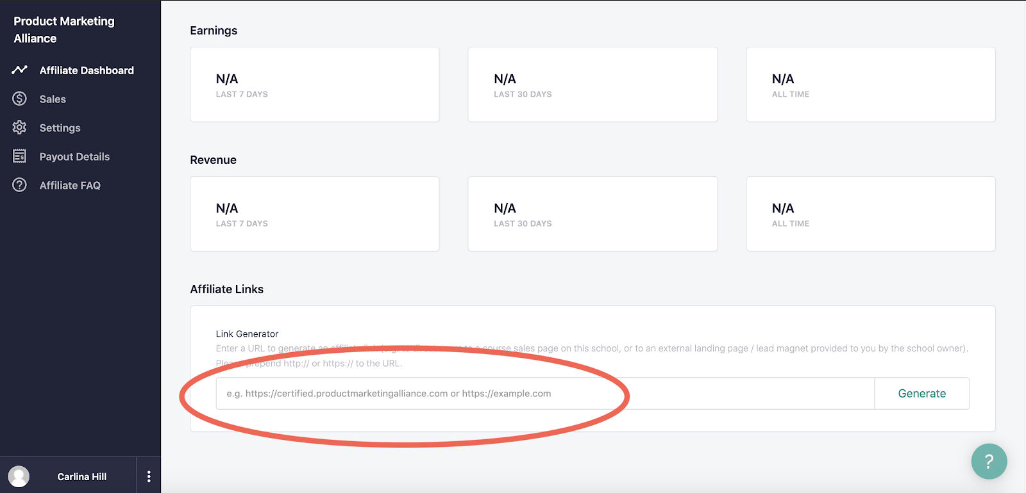The width and height of the screenshot is (1026, 493).
Task: Click the Earnings section heading
Action: pyautogui.click(x=214, y=31)
